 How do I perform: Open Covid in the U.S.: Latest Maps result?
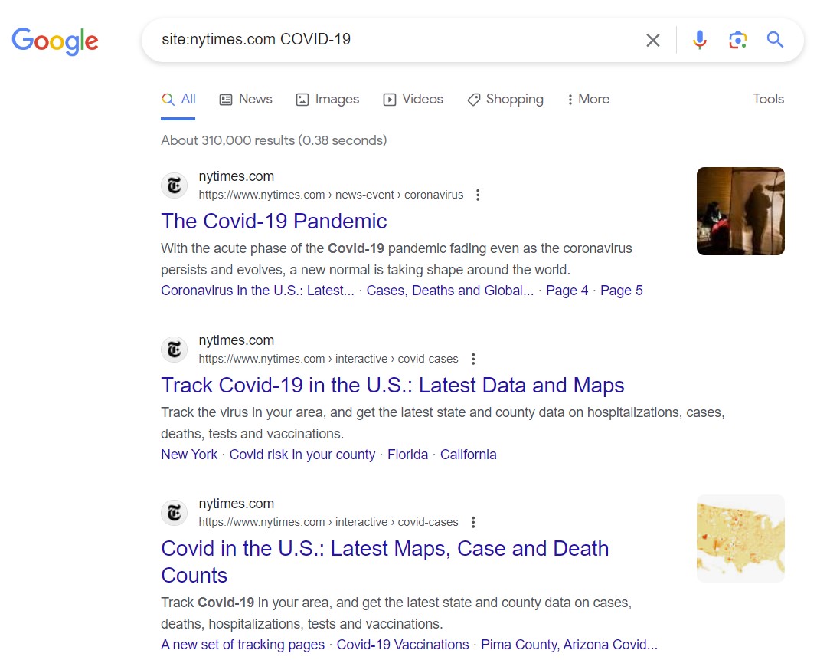(385, 562)
